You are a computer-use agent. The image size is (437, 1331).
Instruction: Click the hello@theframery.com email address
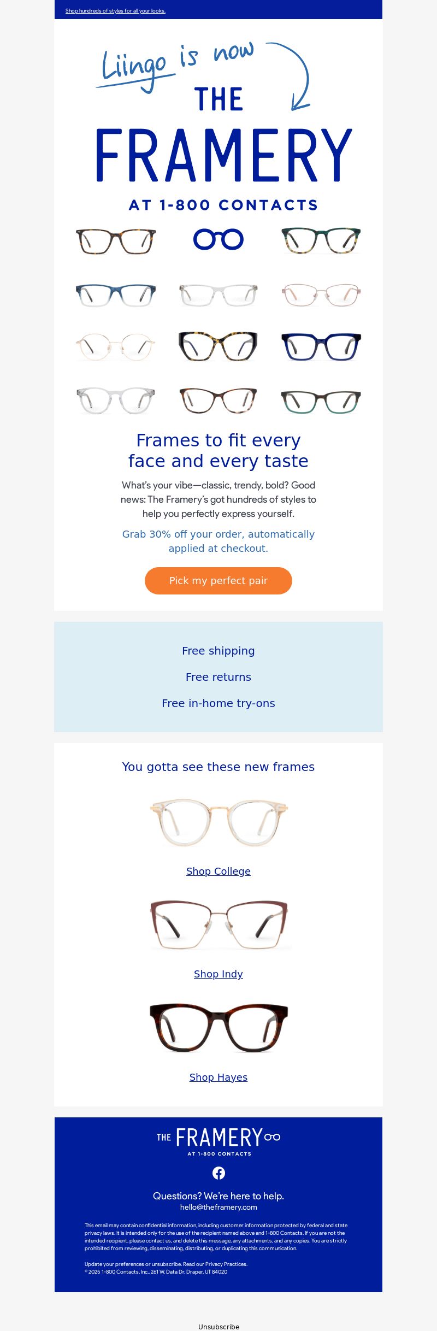[x=218, y=1208]
